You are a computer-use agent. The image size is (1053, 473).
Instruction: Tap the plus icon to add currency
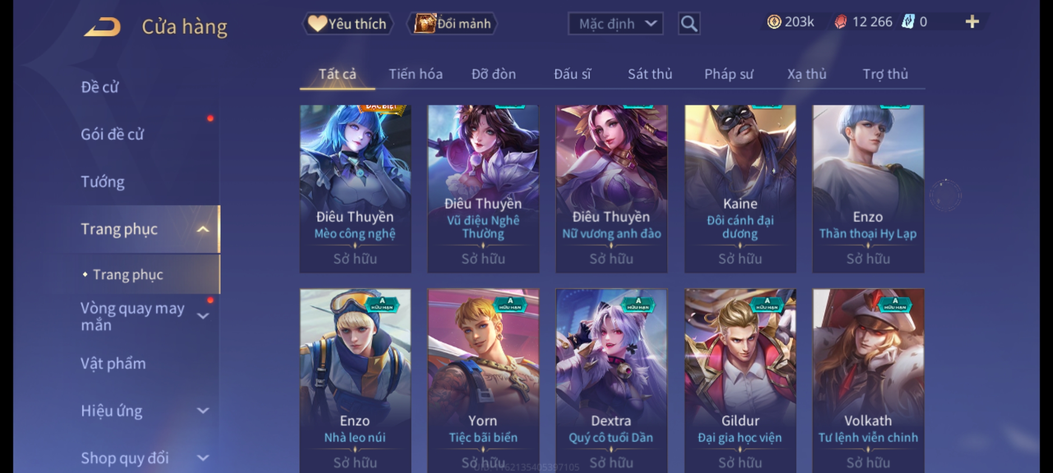[x=972, y=21]
